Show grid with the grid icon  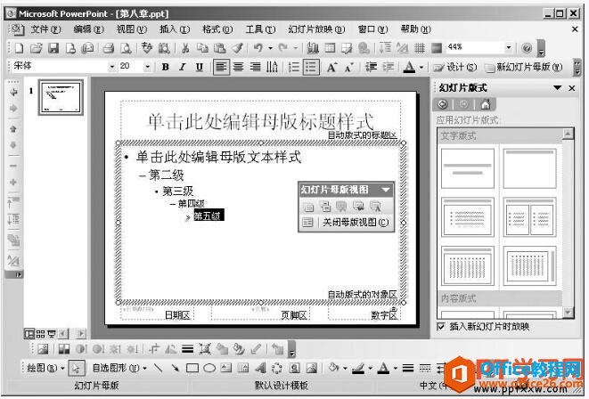[x=420, y=48]
